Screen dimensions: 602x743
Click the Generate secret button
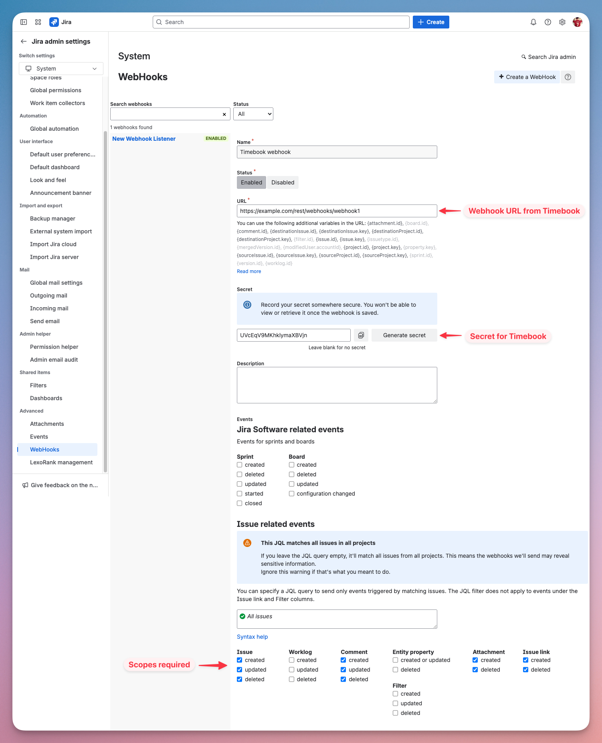404,335
